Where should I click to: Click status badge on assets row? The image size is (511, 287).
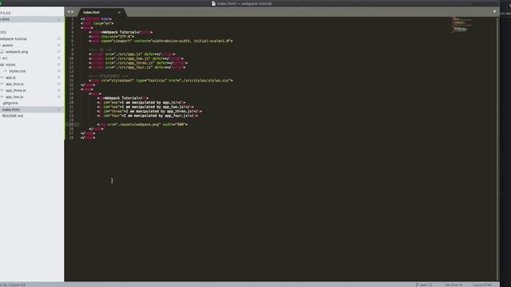tap(58, 45)
